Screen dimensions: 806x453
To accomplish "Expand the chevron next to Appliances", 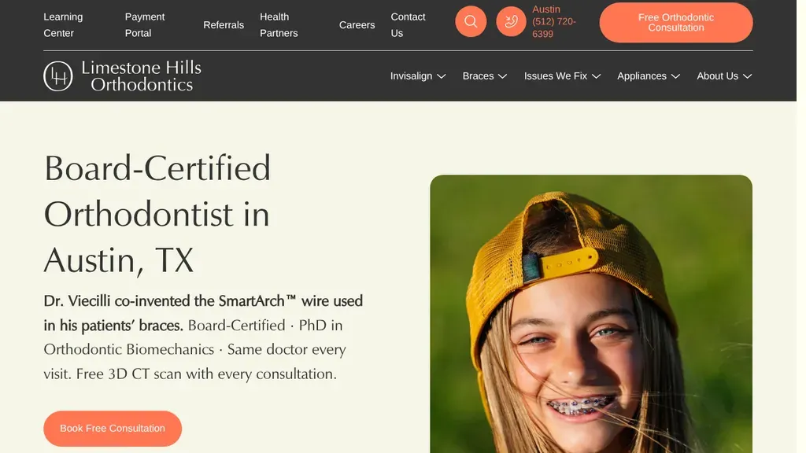I will [x=675, y=76].
